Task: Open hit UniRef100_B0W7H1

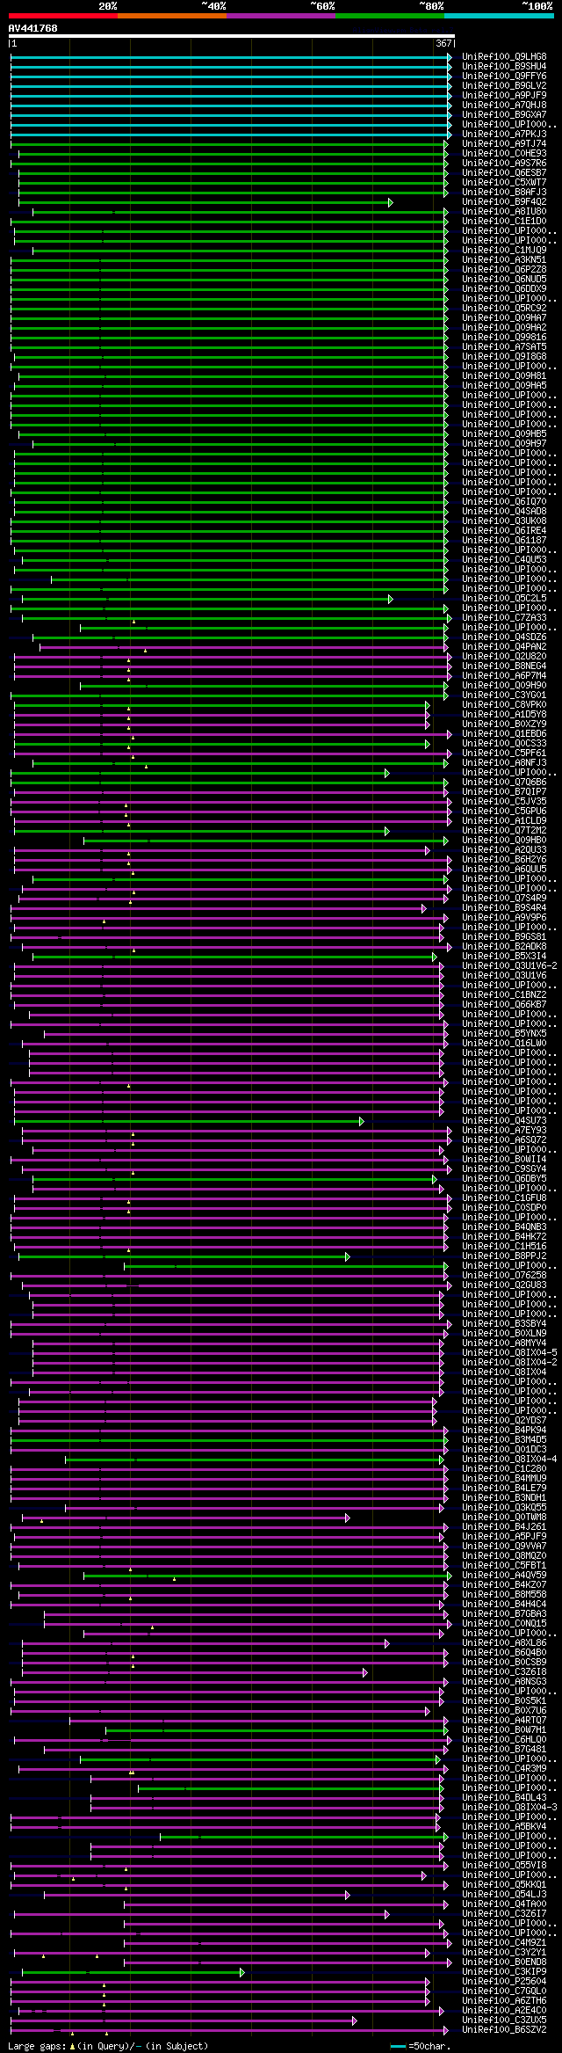Action: (x=504, y=1730)
